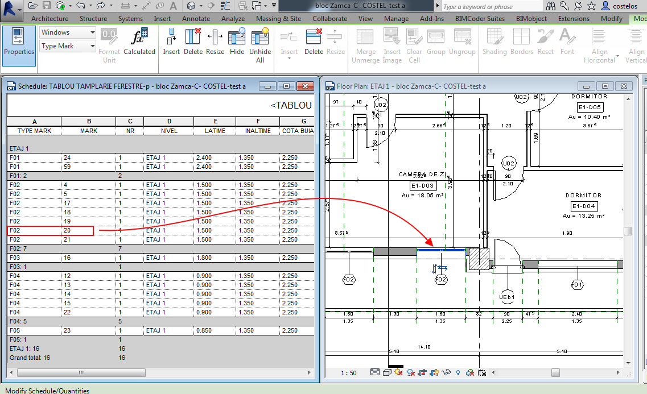Click the Save disk icon
Image resolution: width=647 pixels, height=394 pixels.
click(47, 6)
